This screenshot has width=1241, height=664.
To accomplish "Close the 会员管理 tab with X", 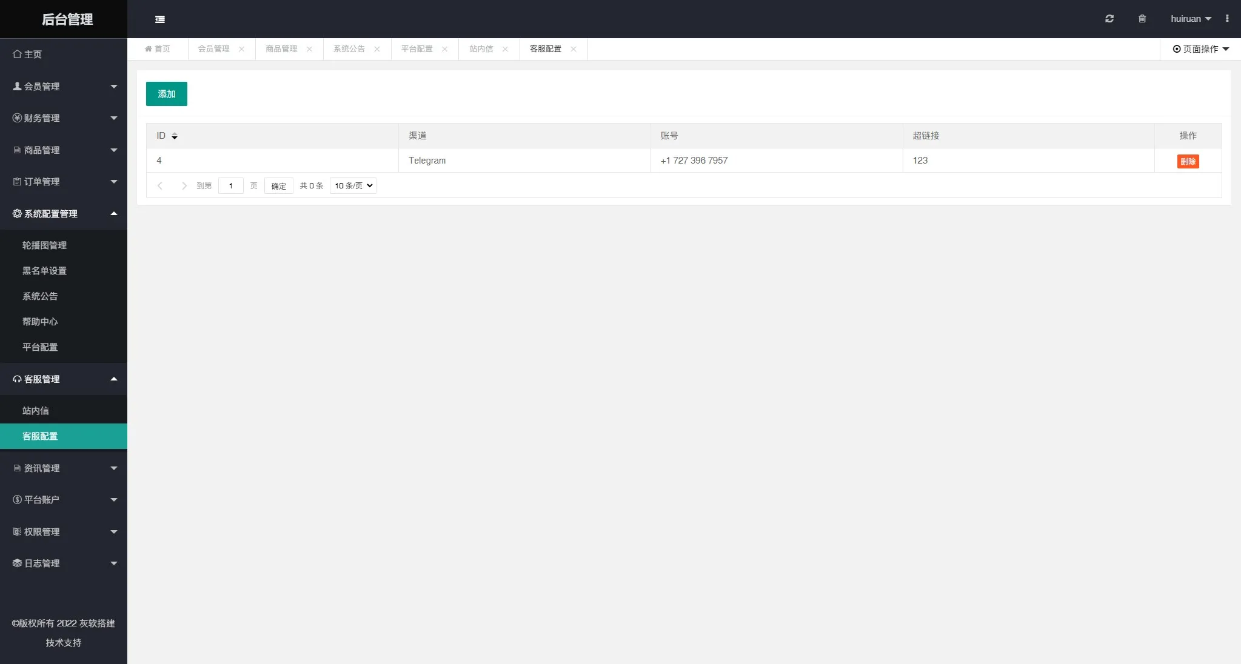I will click(x=241, y=49).
